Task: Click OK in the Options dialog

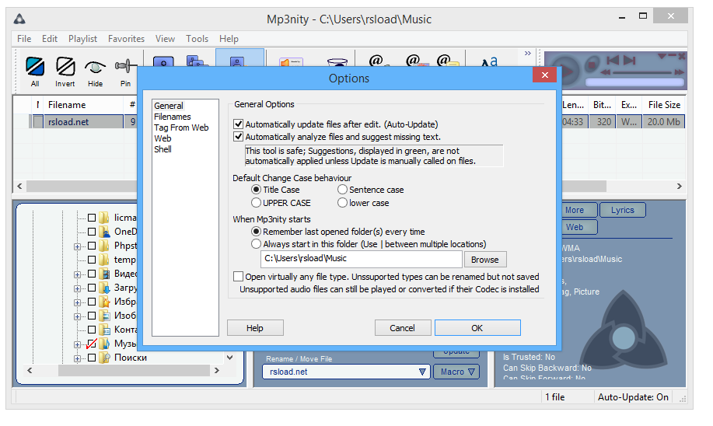Action: [477, 328]
